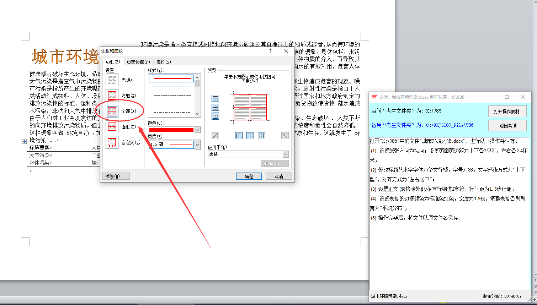Image resolution: width=537 pixels, height=305 pixels.
Task: Toggle the inside vertical border button in preview
Action: coord(250,135)
